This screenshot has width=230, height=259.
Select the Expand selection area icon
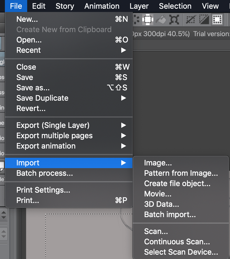click(x=147, y=19)
